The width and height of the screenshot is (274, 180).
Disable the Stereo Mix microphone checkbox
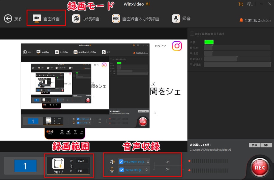tap(121, 170)
